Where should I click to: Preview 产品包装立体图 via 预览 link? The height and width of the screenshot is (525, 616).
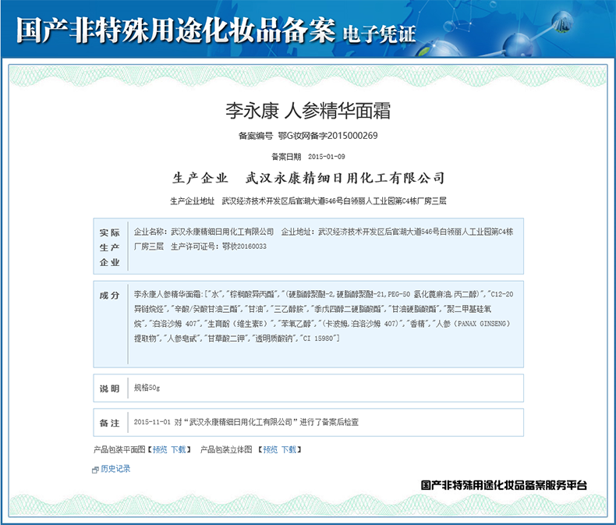point(271,449)
